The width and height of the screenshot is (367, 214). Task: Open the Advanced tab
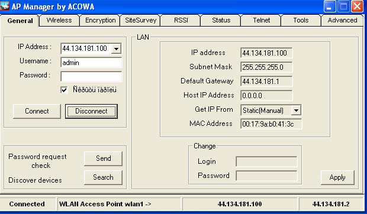point(342,20)
